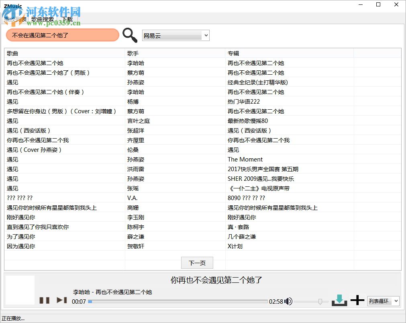The height and width of the screenshot is (323, 406).
Task: Click the green download icon
Action: [339, 300]
